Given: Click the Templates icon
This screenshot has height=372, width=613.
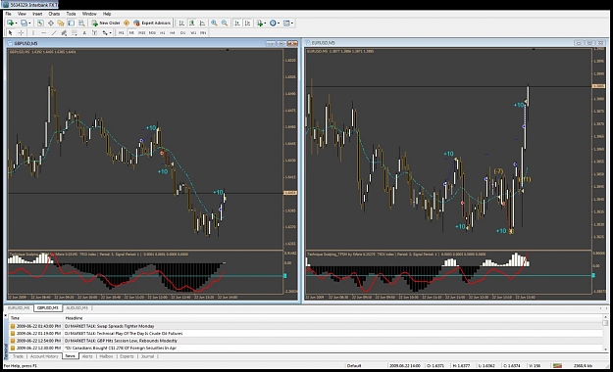Looking at the screenshot, I should [286, 23].
